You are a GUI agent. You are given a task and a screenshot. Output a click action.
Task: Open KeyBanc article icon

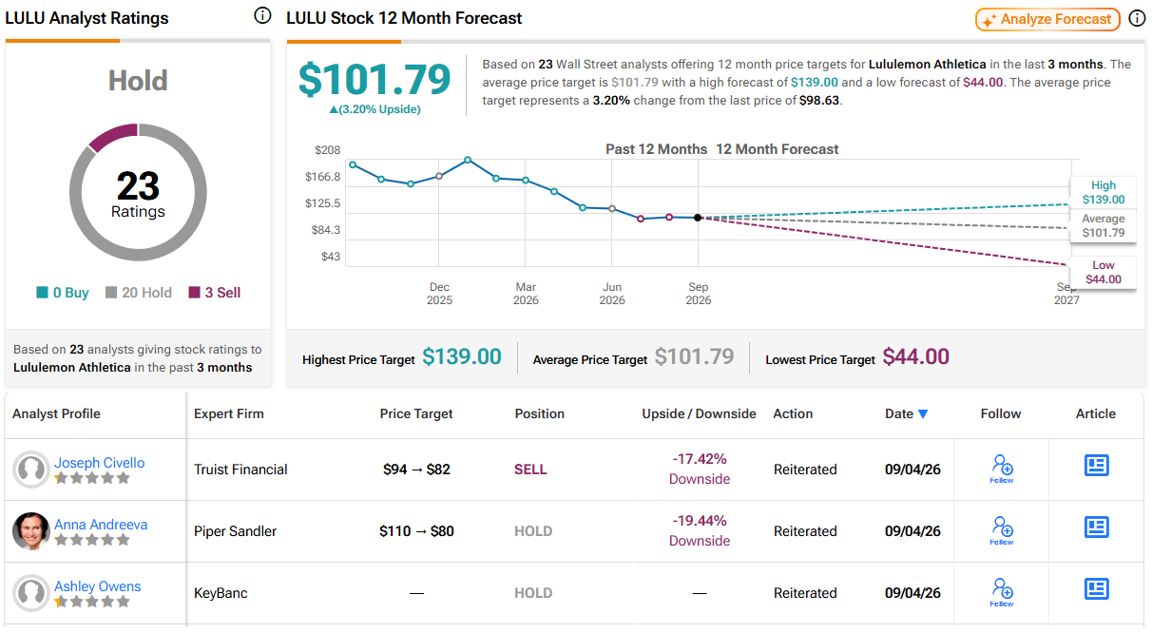click(x=1097, y=588)
